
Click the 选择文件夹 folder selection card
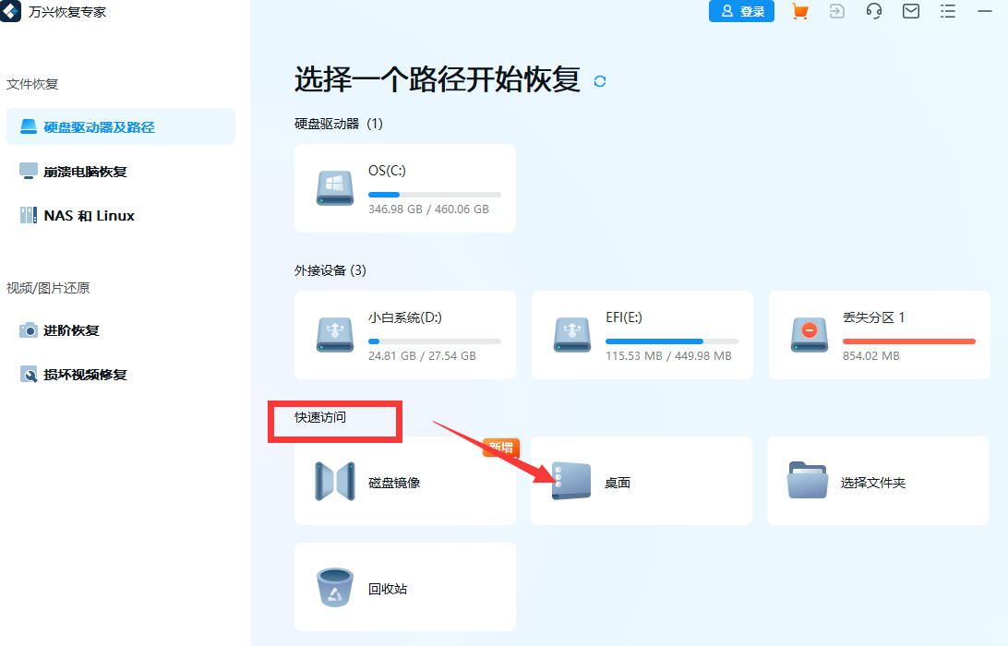point(877,481)
